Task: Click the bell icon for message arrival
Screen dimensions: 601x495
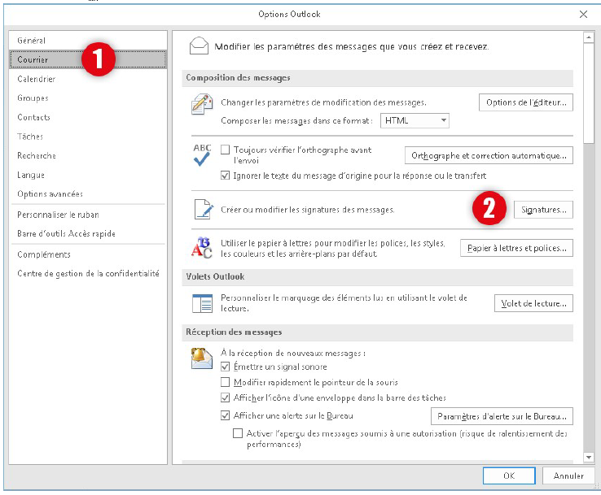Action: coord(201,358)
